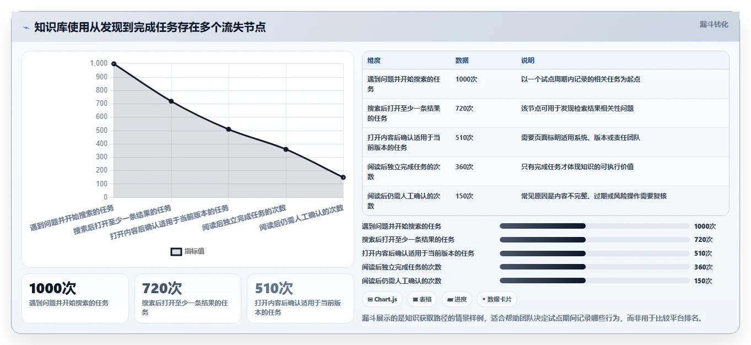The image size is (751, 345).
Task: Click the 数据卡片 chip
Action: [496, 299]
